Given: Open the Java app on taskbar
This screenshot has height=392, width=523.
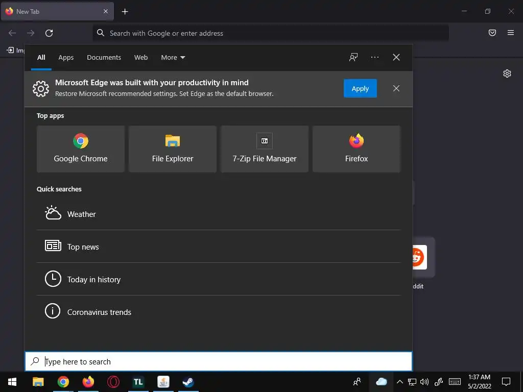Looking at the screenshot, I should (163, 382).
